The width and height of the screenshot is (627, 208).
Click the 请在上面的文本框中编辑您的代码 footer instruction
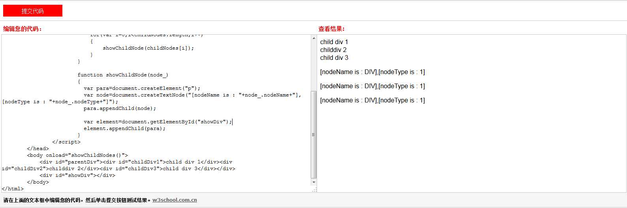77,200
